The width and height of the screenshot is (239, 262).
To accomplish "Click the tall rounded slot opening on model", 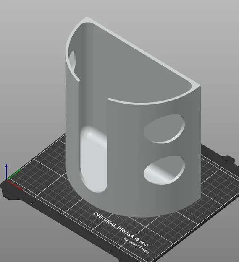I will [93, 159].
